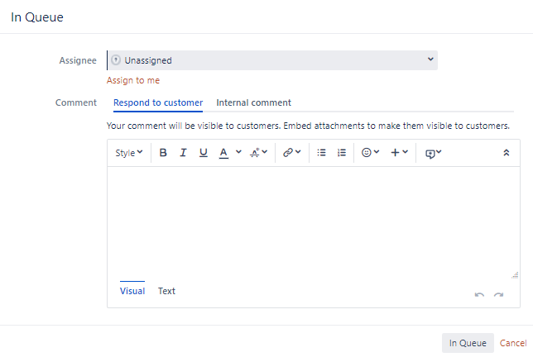533x357 pixels.
Task: Open text color picker arrow
Action: (238, 152)
